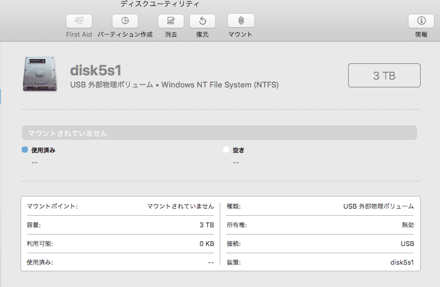Choose the 復元 restore icon
The width and height of the screenshot is (440, 287).
click(x=202, y=21)
